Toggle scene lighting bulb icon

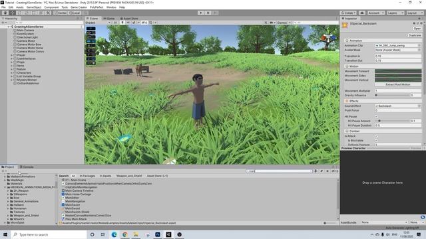122,23
